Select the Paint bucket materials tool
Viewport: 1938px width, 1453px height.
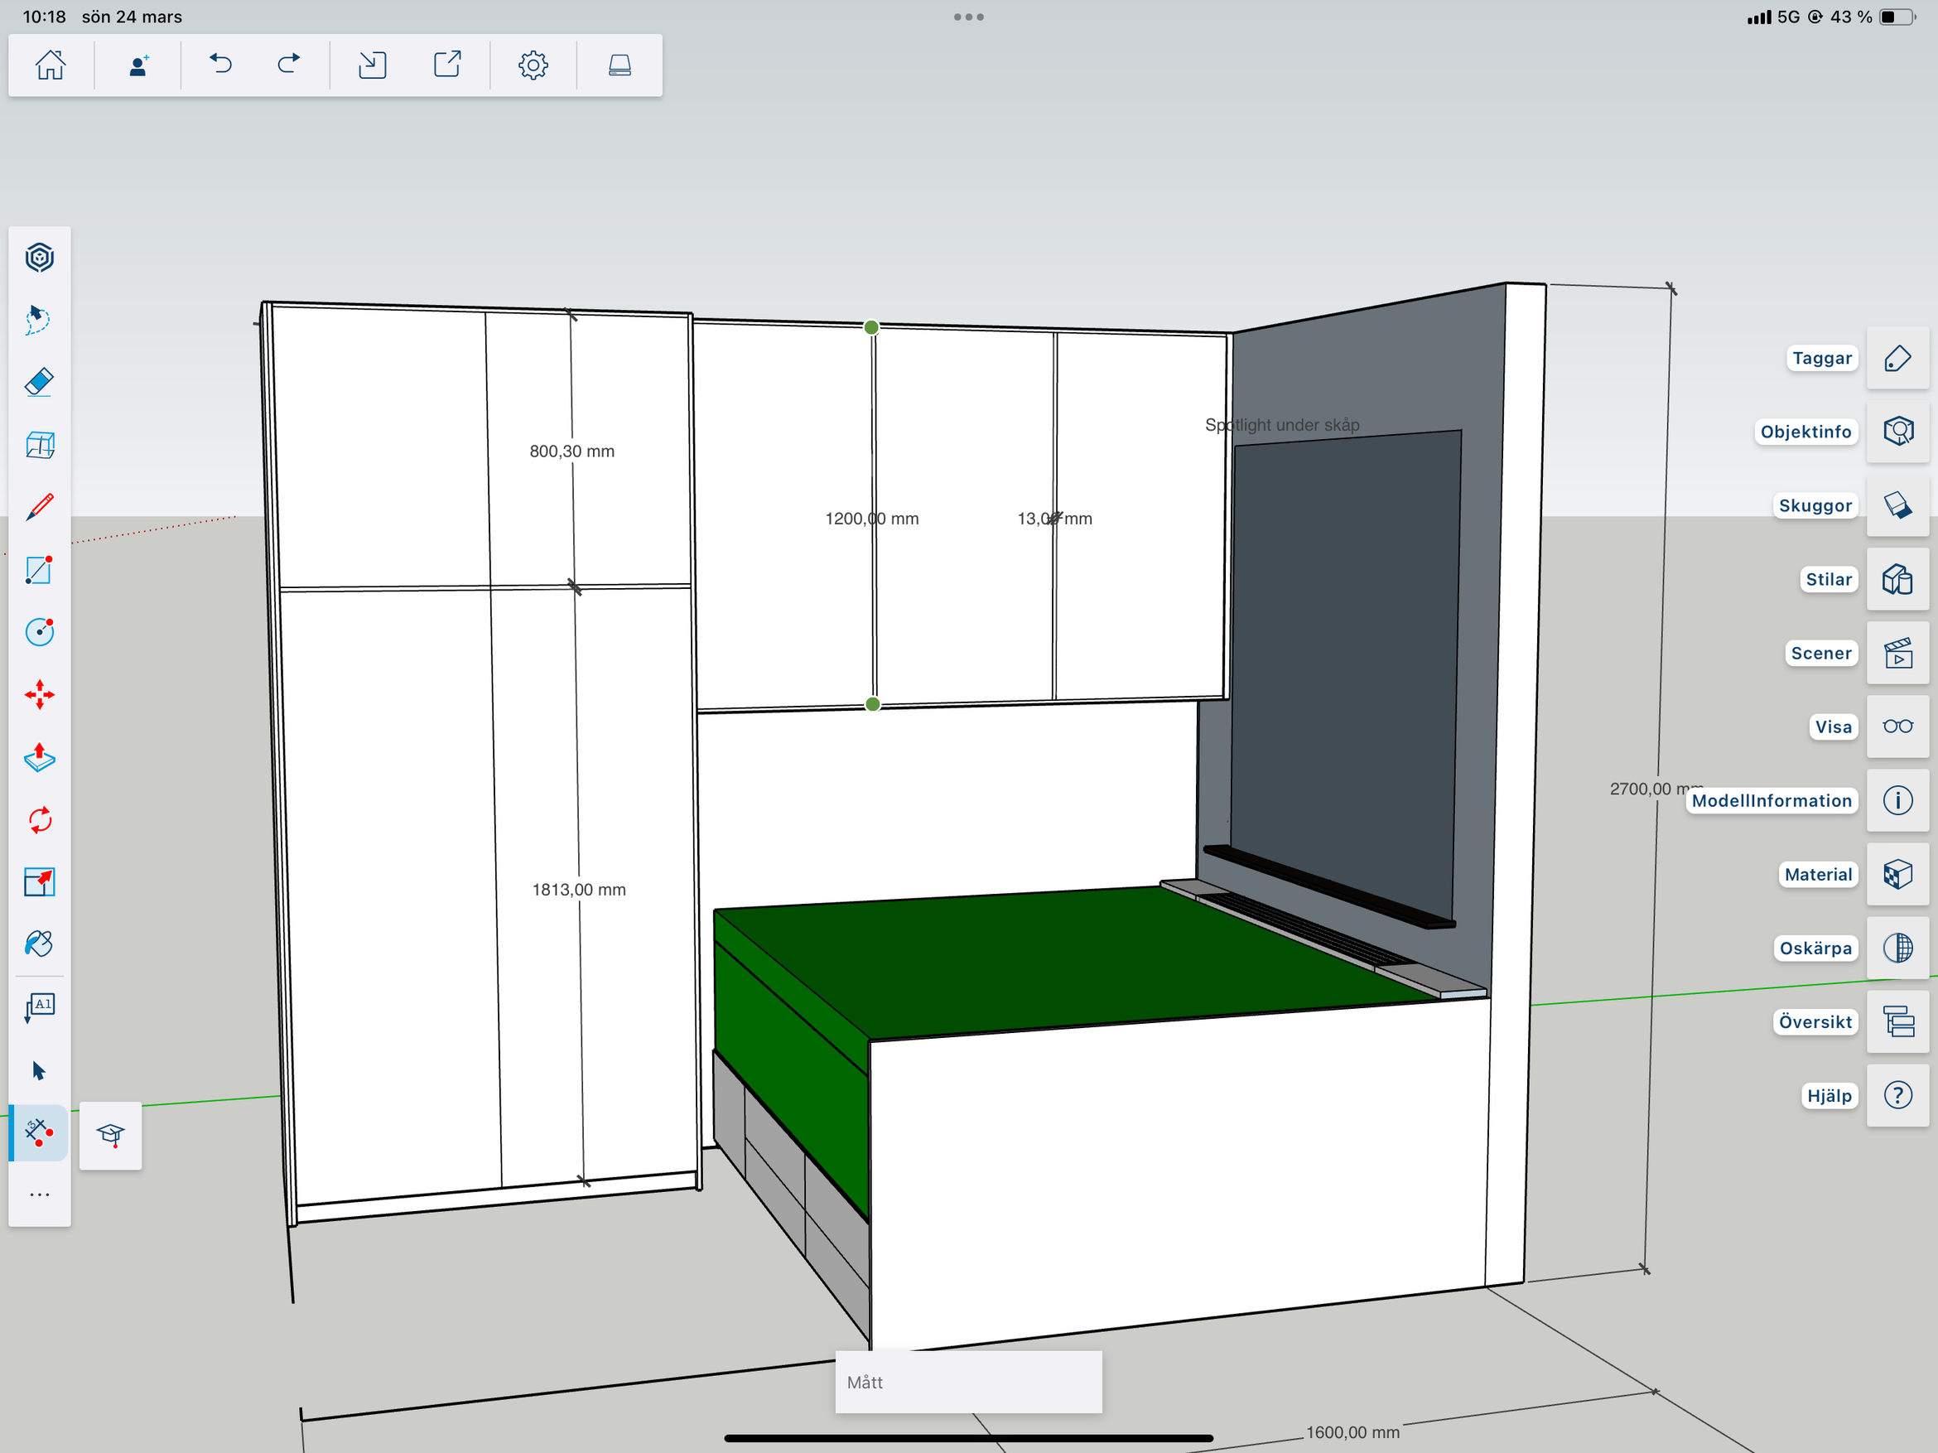click(40, 944)
